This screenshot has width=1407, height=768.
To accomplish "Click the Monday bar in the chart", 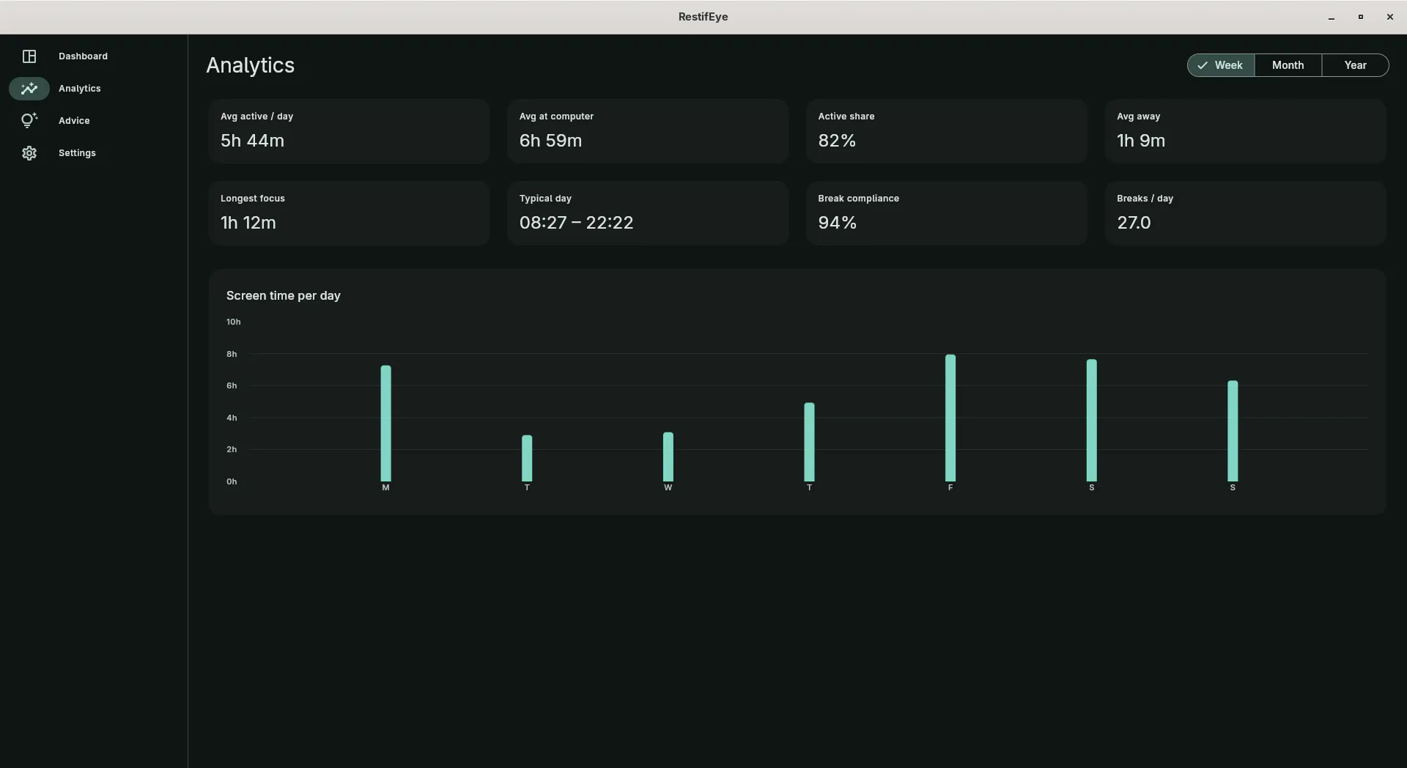I will tap(385, 424).
